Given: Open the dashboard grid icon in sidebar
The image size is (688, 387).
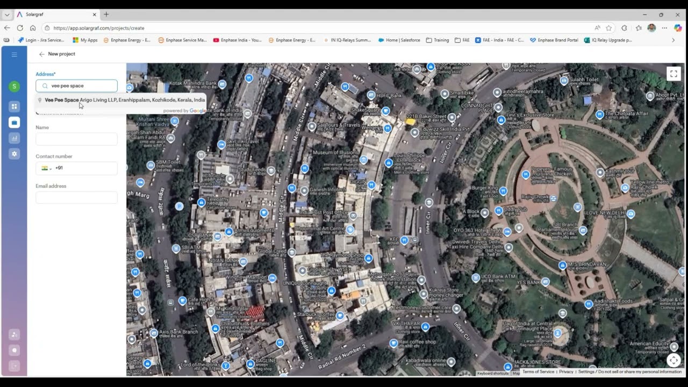Looking at the screenshot, I should (x=15, y=106).
